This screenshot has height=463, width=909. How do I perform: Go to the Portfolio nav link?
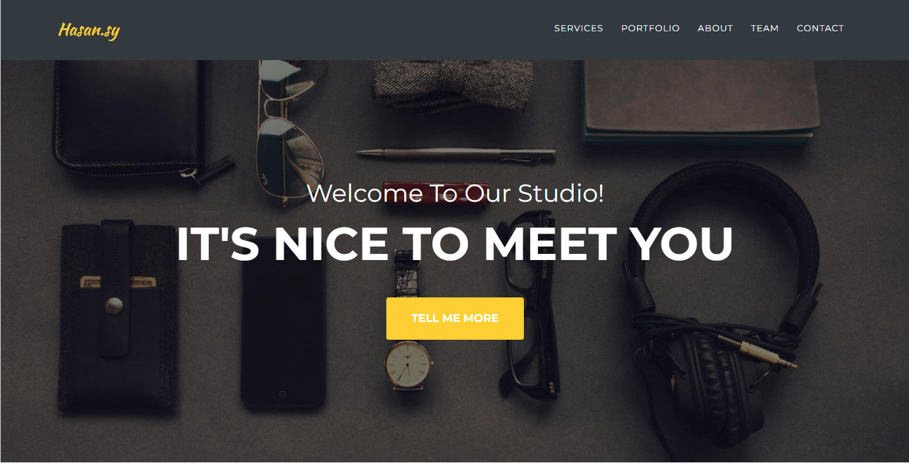tap(650, 28)
